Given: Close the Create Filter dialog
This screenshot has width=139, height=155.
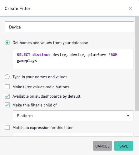Looking at the screenshot, I should [130, 8].
